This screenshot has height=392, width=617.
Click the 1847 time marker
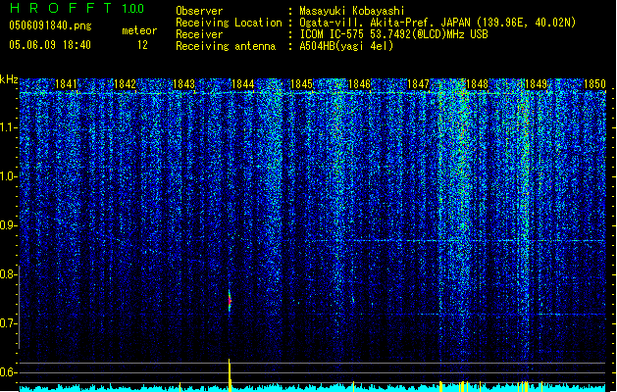(418, 84)
